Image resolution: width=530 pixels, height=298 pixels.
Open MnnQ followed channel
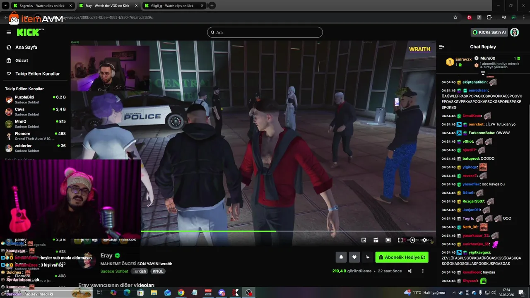[x=35, y=123]
